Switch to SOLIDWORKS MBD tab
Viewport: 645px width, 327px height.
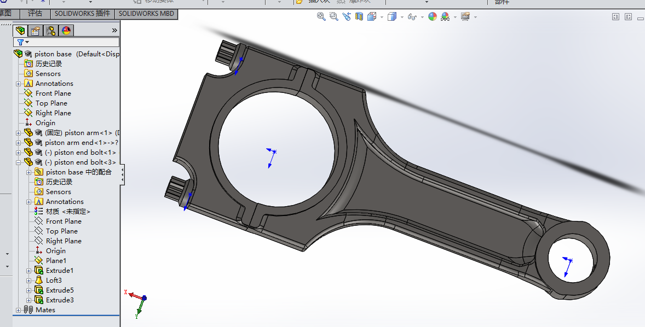tap(146, 14)
